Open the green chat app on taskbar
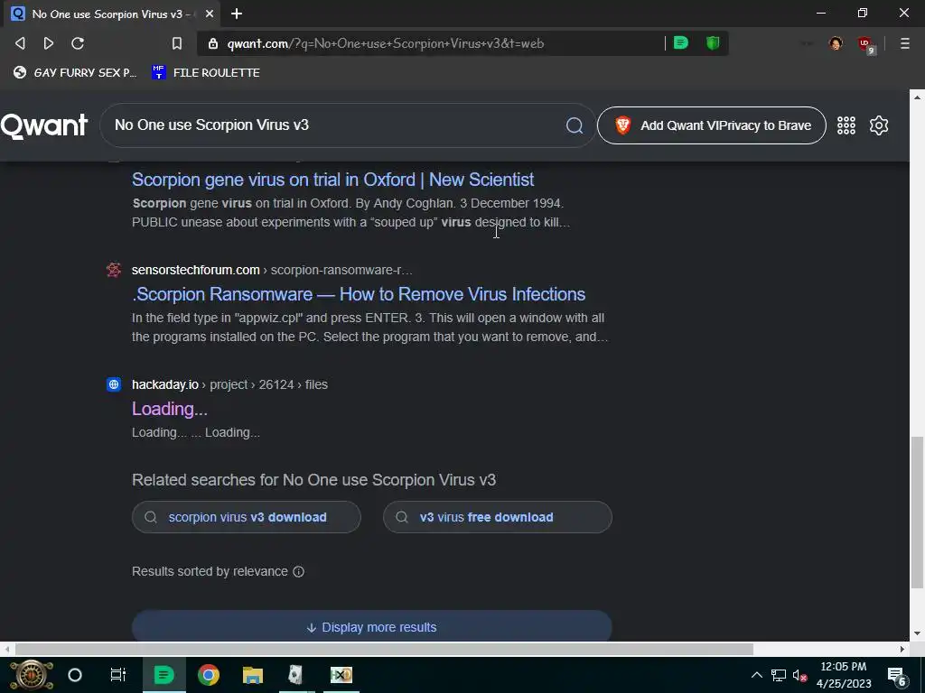This screenshot has width=925, height=693. point(164,675)
